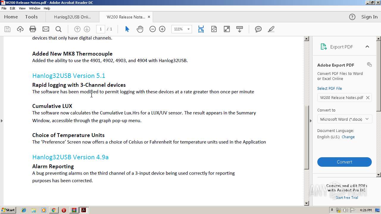
Task: Select the Highlight text pen tool
Action: click(x=271, y=29)
